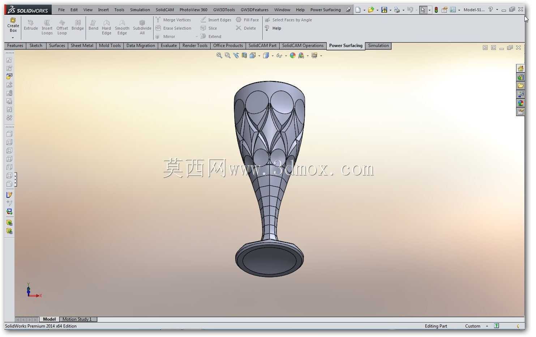Click the Select cursor tool
This screenshot has width=536, height=337.
[423, 10]
